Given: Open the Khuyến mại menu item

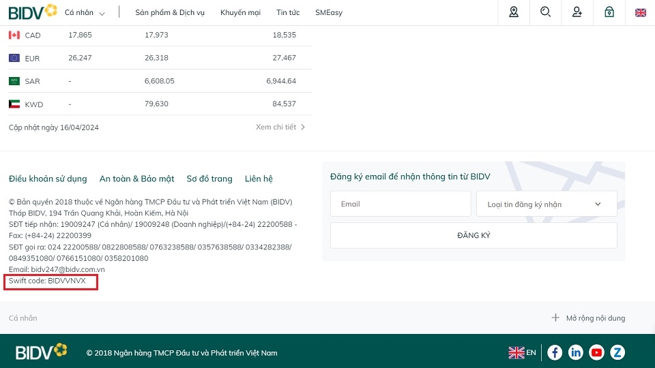Looking at the screenshot, I should (x=240, y=13).
